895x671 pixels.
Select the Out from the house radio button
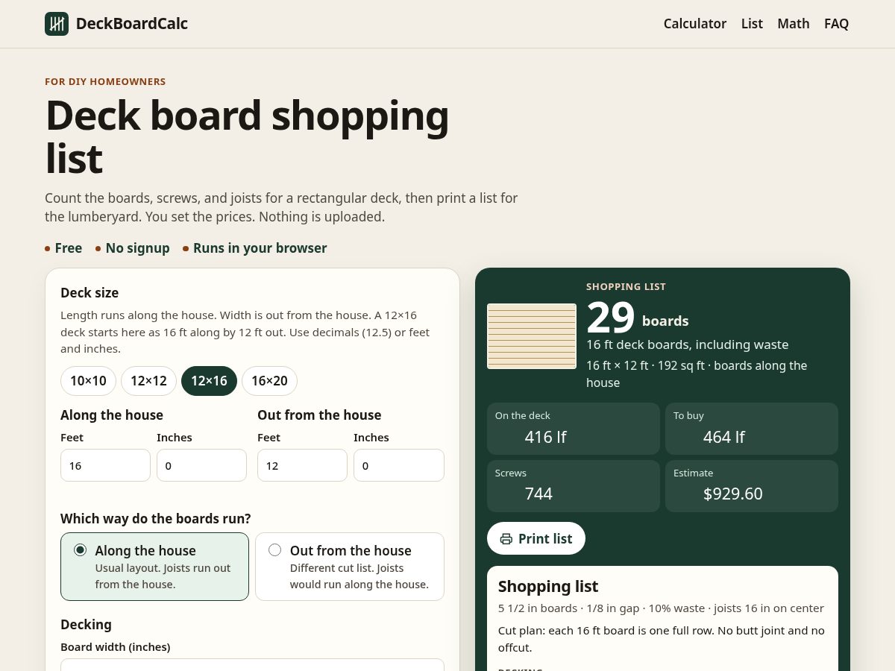pyautogui.click(x=275, y=550)
